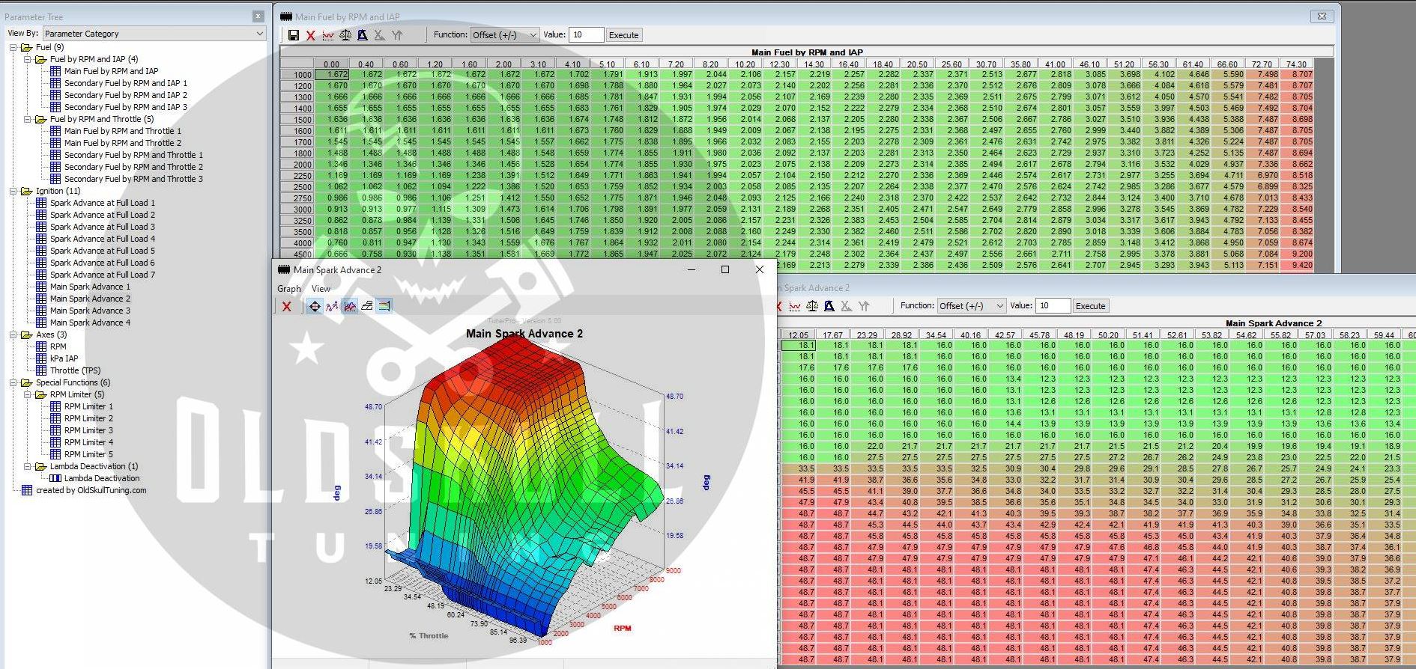Click the Value field in Main Fuel window

click(587, 35)
